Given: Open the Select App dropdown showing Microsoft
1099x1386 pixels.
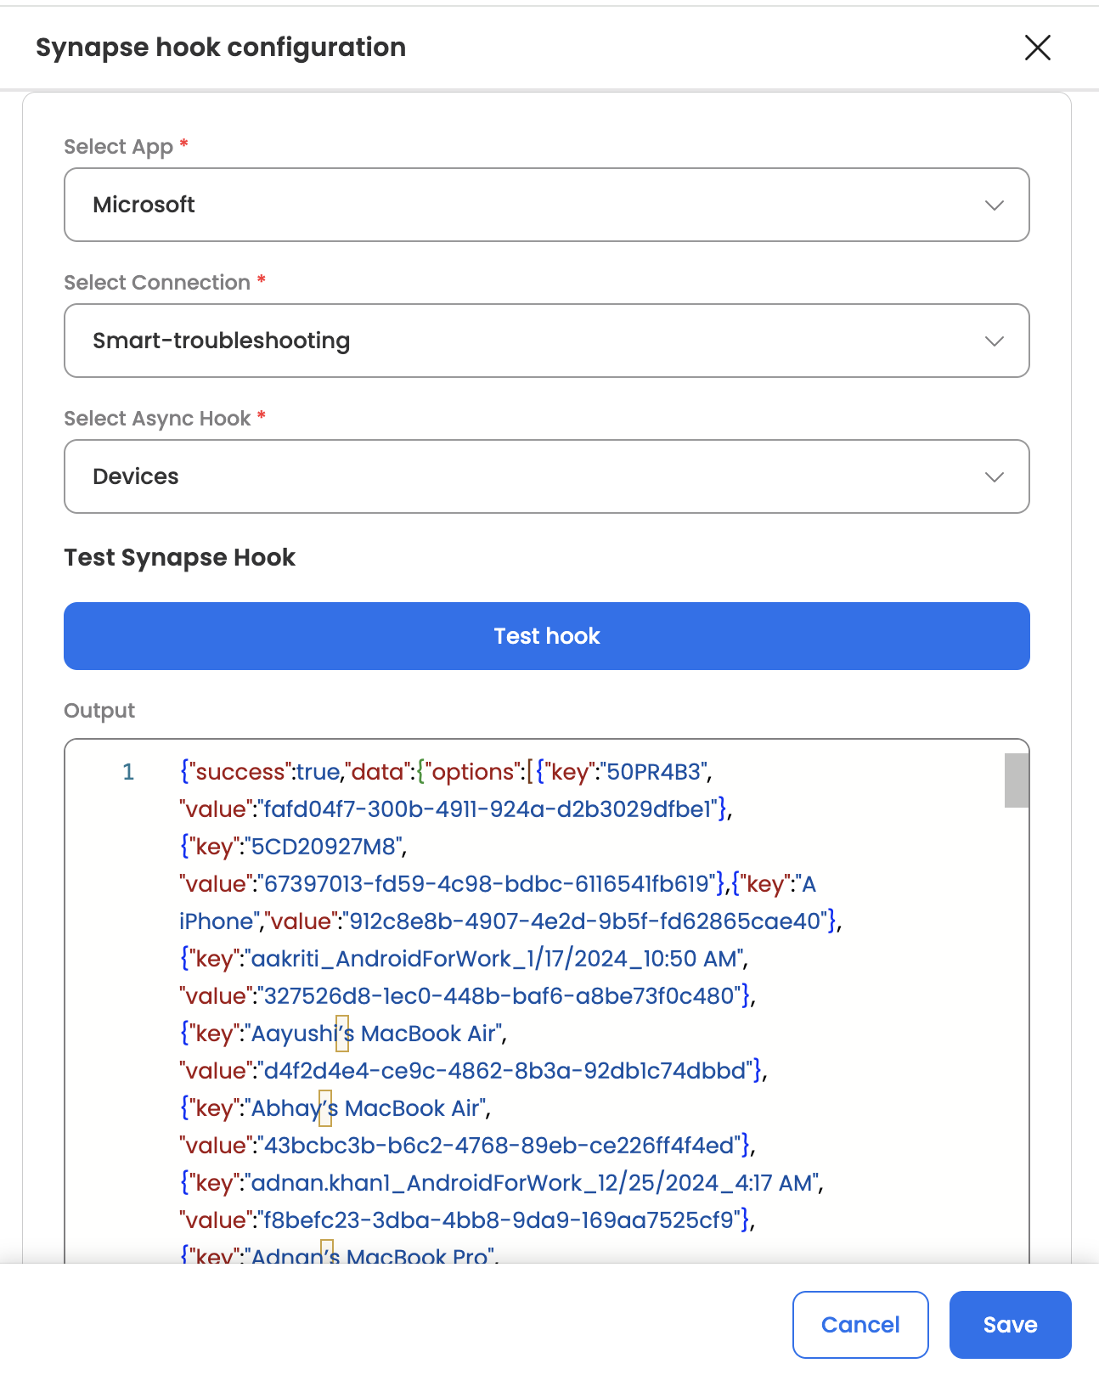Looking at the screenshot, I should pyautogui.click(x=547, y=205).
